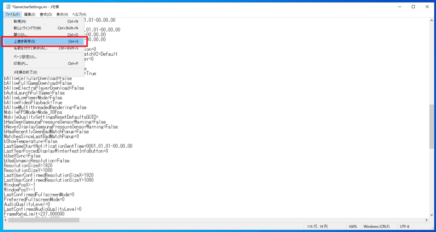The width and height of the screenshot is (436, 232).
Task: Open the ヘルプ(H) menu
Action: [x=79, y=14]
